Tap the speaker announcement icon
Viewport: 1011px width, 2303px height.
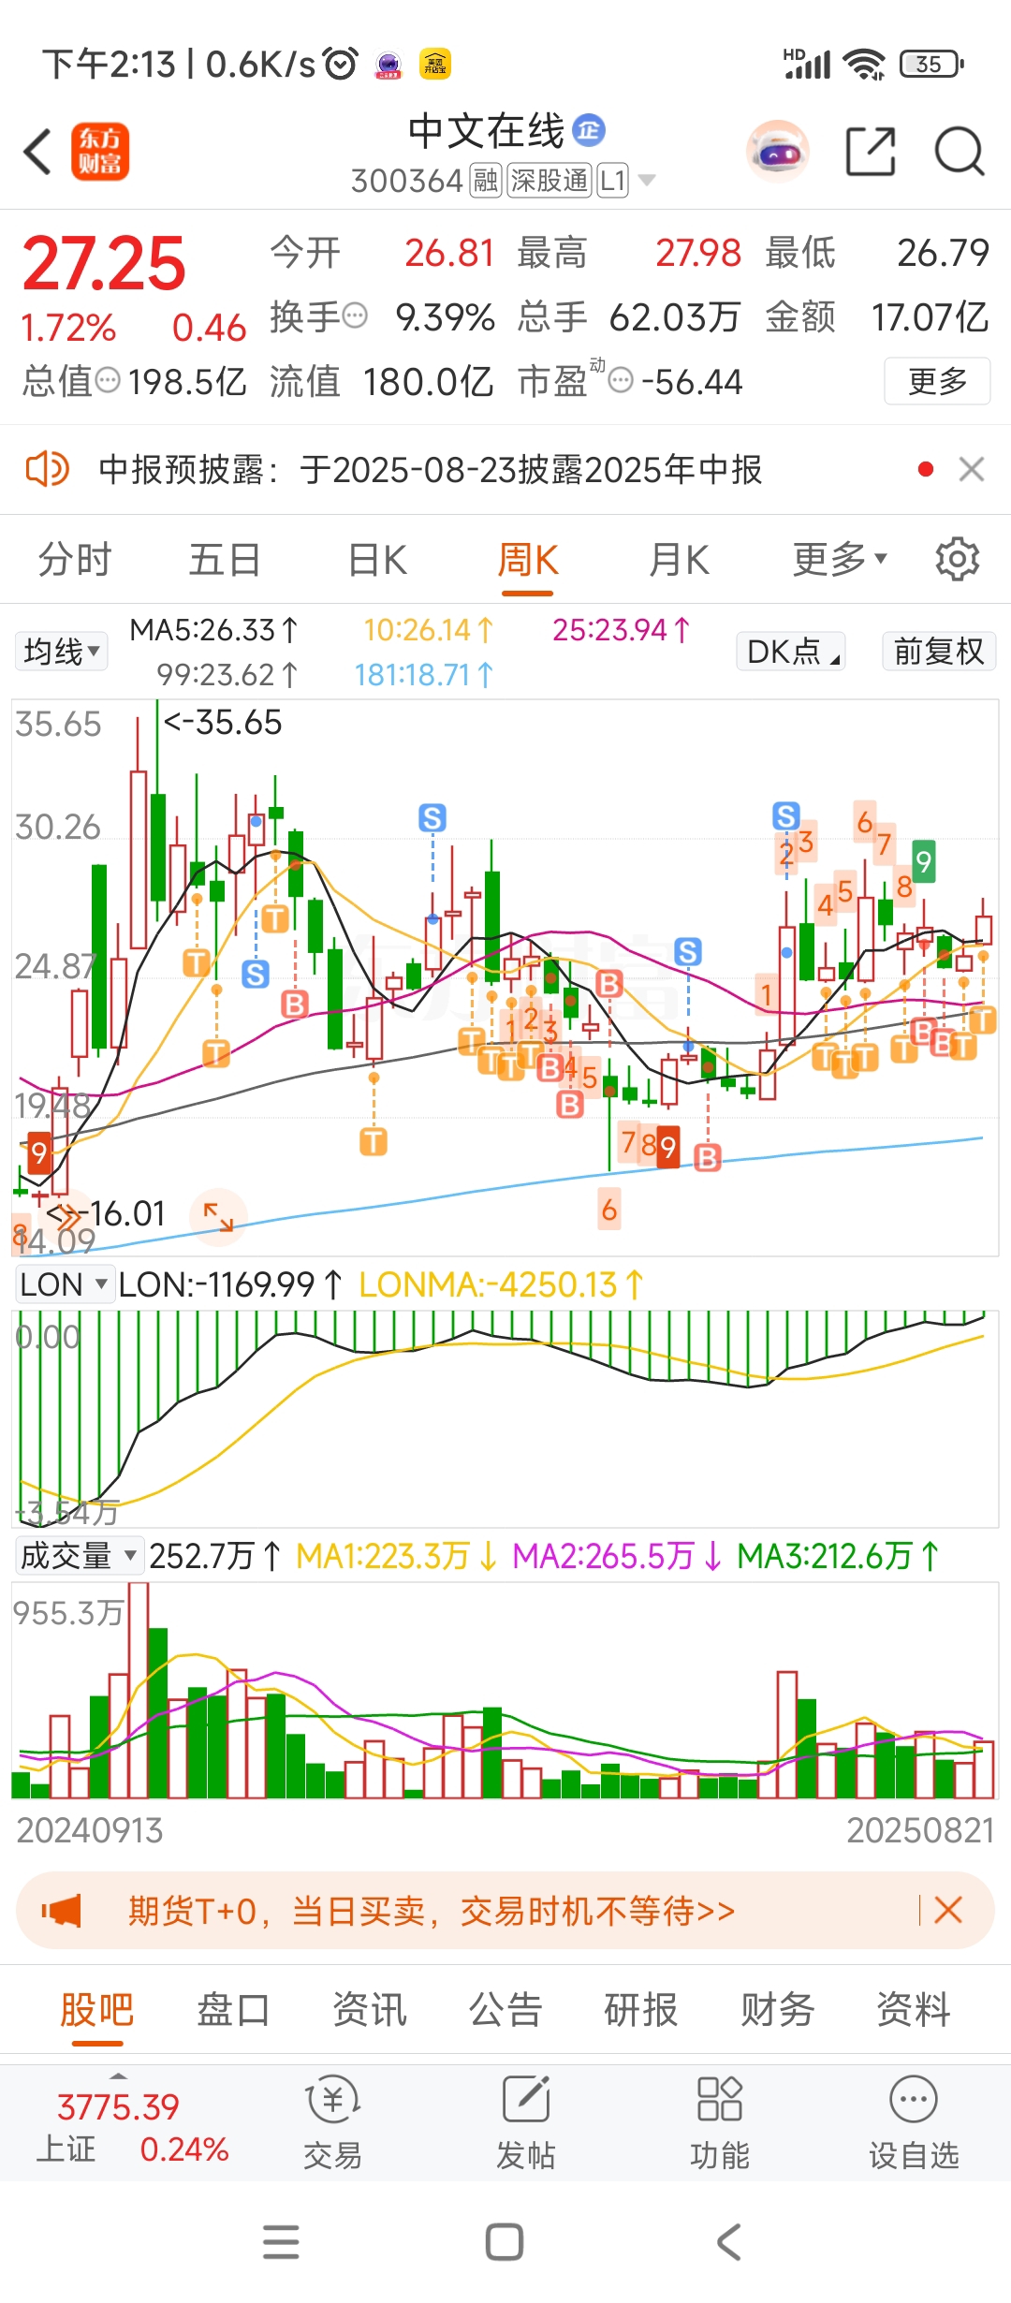(47, 469)
